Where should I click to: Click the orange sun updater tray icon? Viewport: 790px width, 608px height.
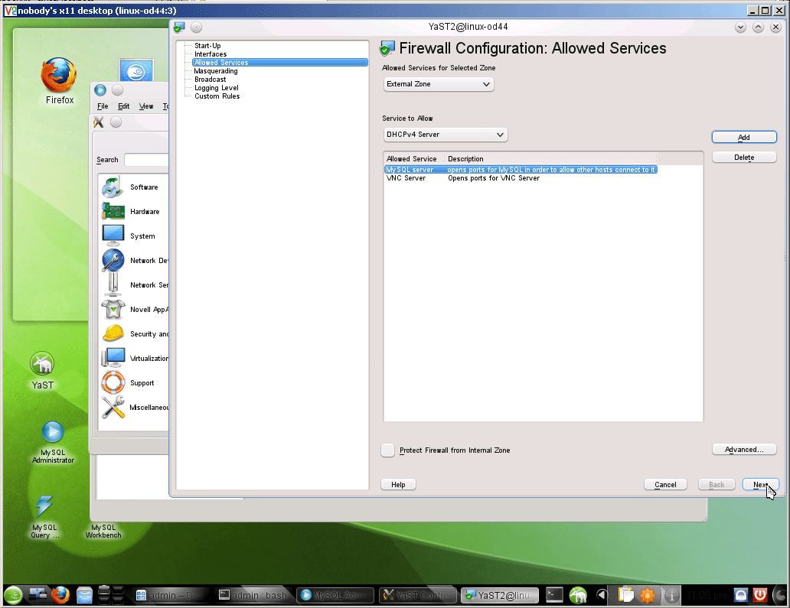point(648,596)
